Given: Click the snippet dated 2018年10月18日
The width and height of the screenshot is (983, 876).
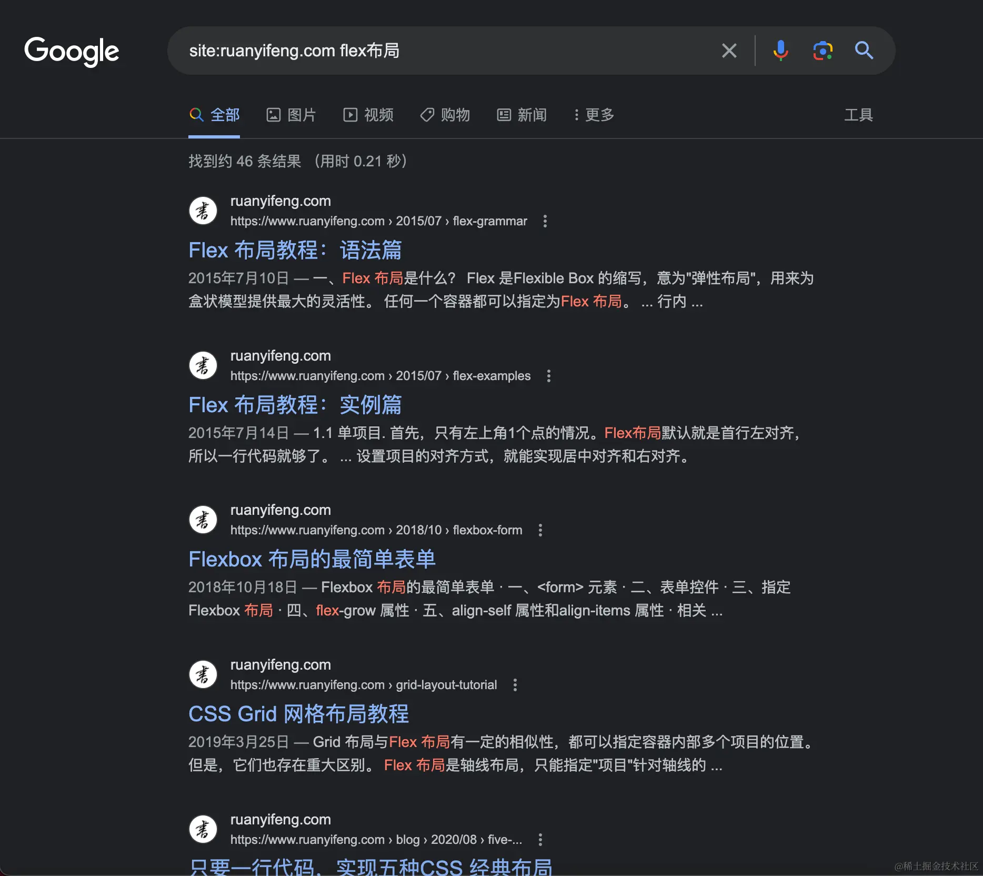Looking at the screenshot, I should pos(489,599).
